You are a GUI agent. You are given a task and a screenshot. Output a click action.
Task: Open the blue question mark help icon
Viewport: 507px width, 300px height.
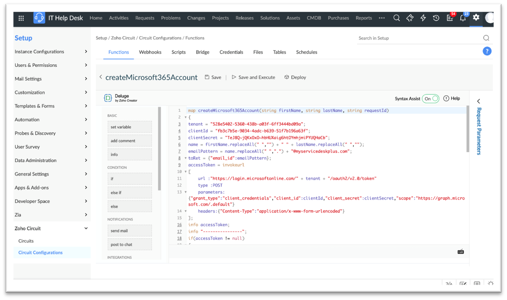(x=487, y=51)
